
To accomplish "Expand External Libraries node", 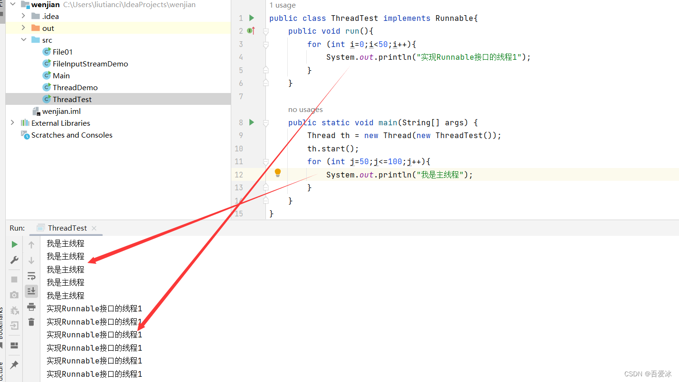I will coord(13,123).
